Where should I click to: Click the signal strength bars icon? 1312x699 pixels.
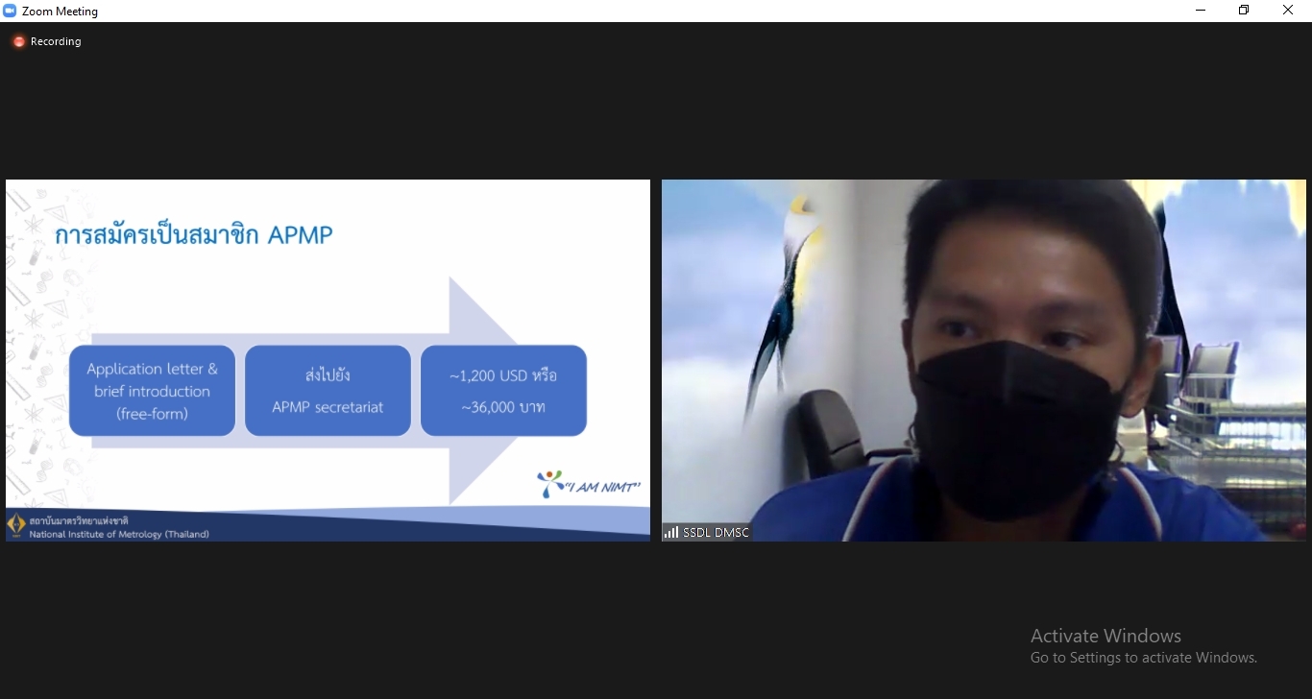click(670, 532)
